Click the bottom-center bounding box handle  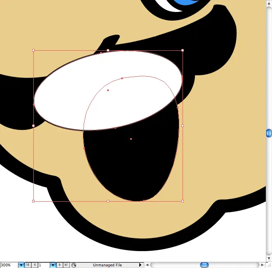pyautogui.click(x=108, y=201)
